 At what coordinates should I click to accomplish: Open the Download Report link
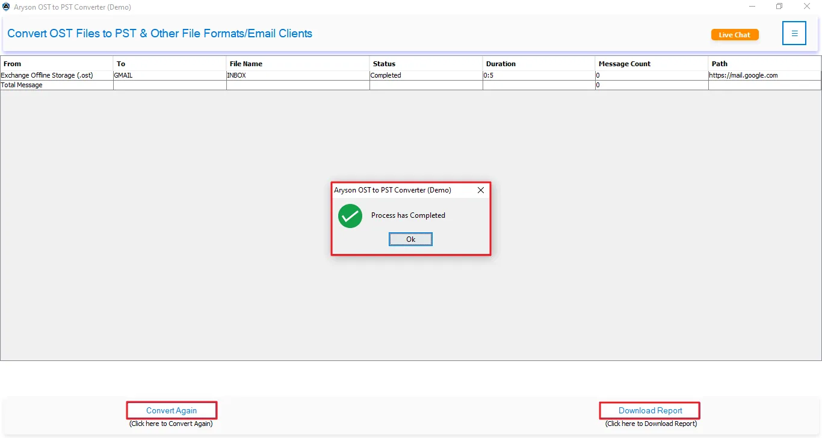coord(649,410)
